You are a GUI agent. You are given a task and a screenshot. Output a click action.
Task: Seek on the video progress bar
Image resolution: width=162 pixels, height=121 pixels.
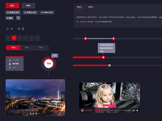[x=108, y=110]
